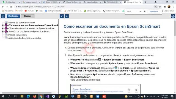Open Zoom app from taskbar
176x99 pixels.
98,97
